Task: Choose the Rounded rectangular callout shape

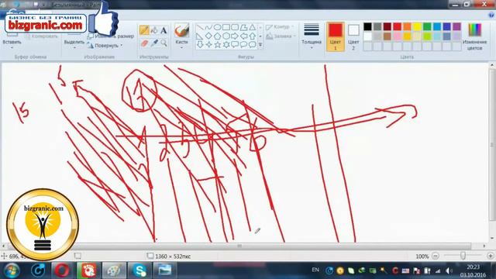Action: (x=235, y=45)
